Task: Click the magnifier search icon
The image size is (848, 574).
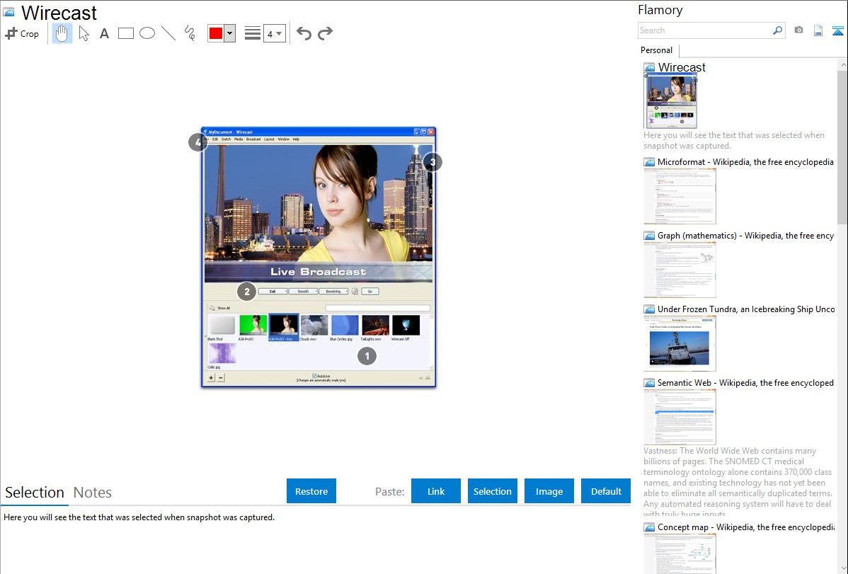Action: pyautogui.click(x=777, y=30)
